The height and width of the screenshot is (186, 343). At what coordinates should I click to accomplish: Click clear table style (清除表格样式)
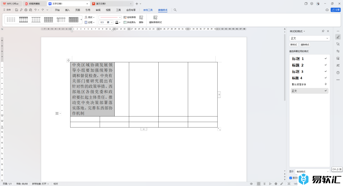pyautogui.click(x=155, y=19)
